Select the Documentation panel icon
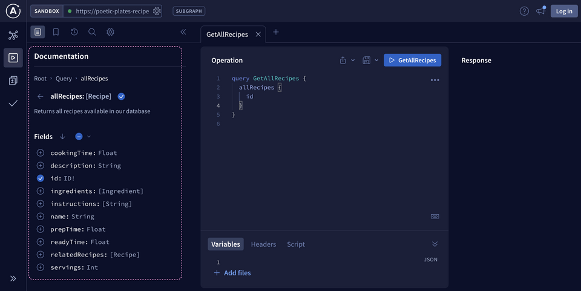The width and height of the screenshot is (581, 291). tap(38, 32)
